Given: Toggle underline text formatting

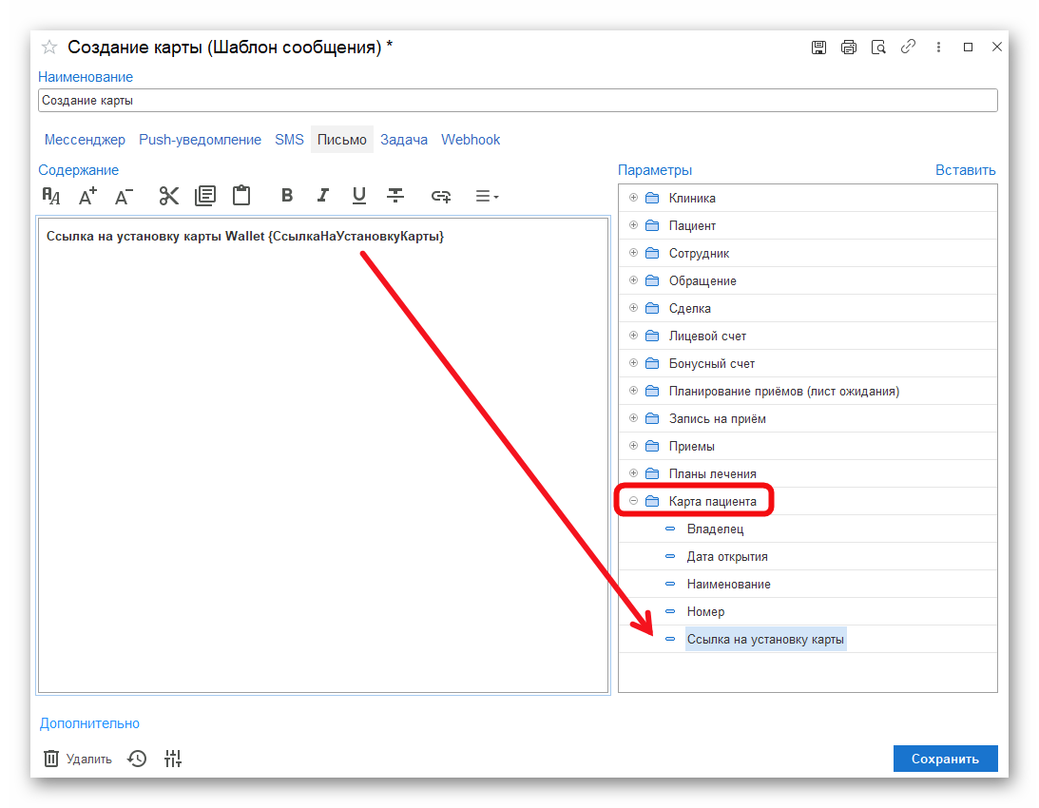Looking at the screenshot, I should click(x=359, y=196).
